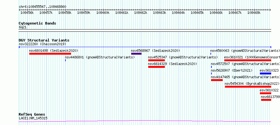Select the red nsv5454304 variant bar

pos(248,87)
